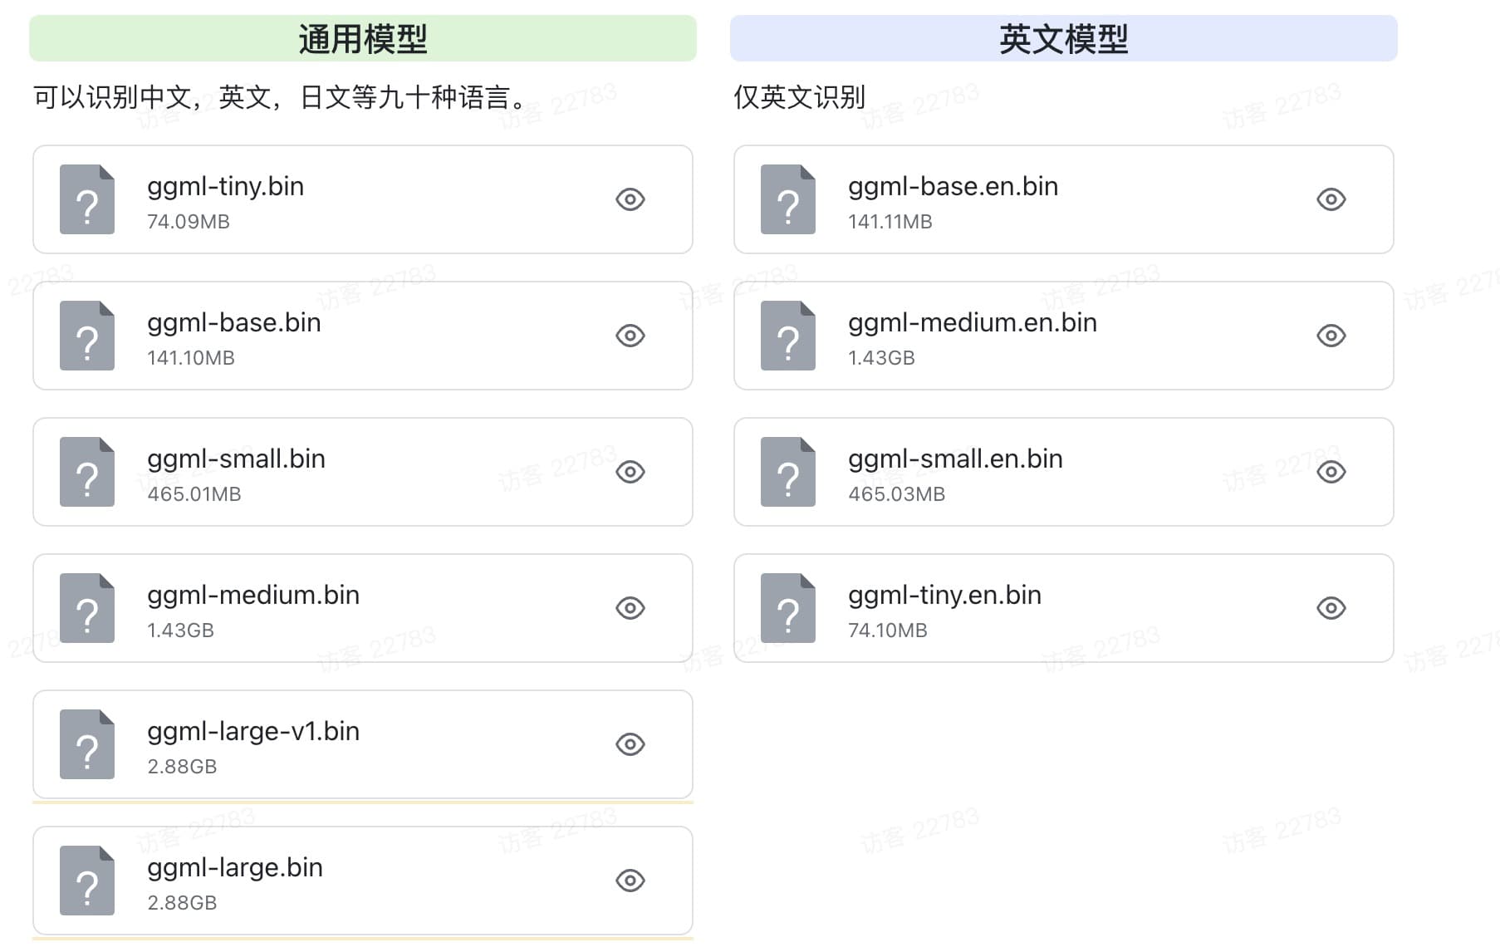The height and width of the screenshot is (947, 1500).
Task: Open the ggml-small.en.bin file name link
Action: click(x=955, y=459)
